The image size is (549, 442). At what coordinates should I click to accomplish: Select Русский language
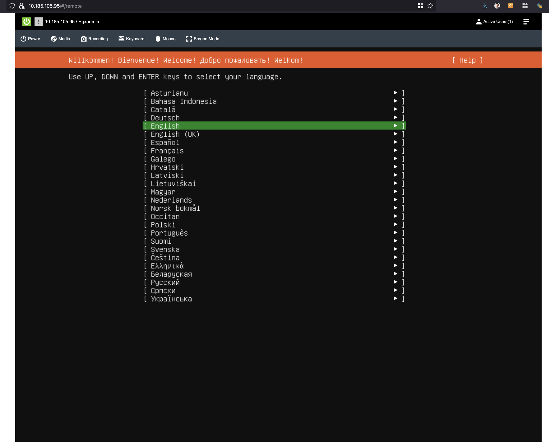point(274,282)
